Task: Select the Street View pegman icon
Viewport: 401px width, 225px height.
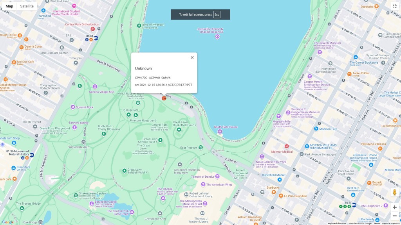Action: 394,193
